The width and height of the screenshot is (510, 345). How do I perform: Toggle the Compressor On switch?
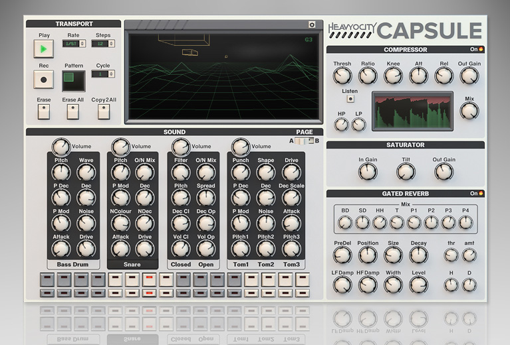[x=481, y=49]
